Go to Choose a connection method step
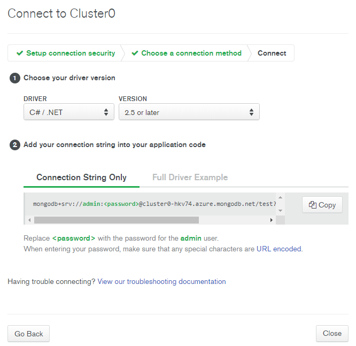356x346 pixels. pos(191,53)
